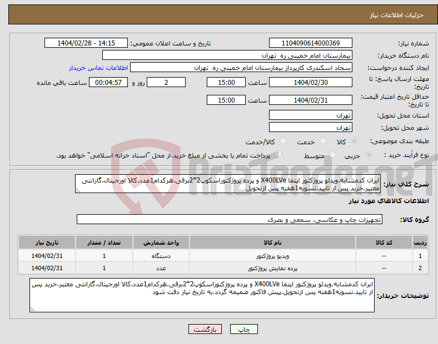Click the resize handle of توضیحات خریدار box
This screenshot has height=344, width=438.
click(x=32, y=310)
